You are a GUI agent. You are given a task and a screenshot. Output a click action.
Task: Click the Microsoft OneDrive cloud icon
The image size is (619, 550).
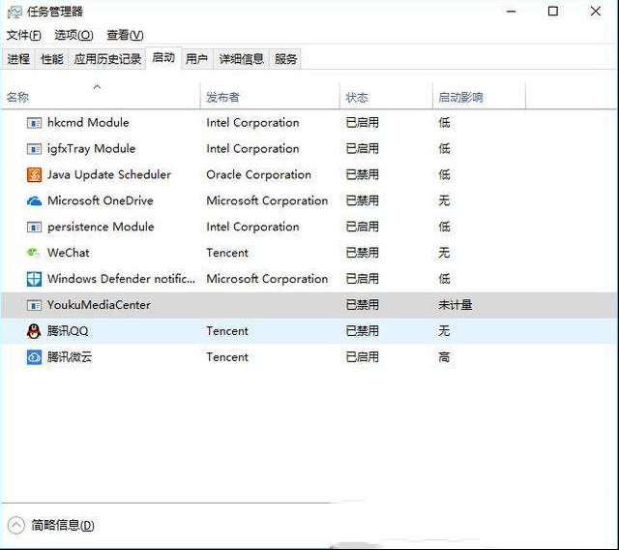(x=34, y=201)
